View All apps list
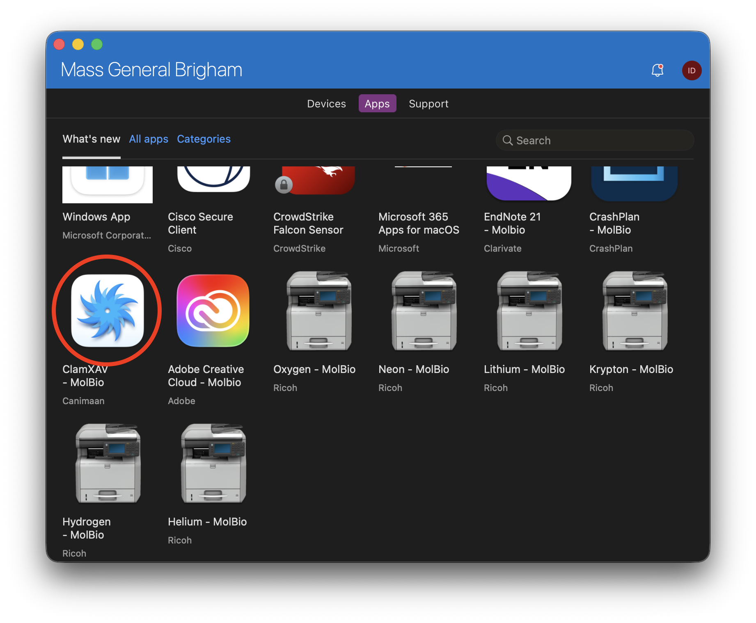 149,139
